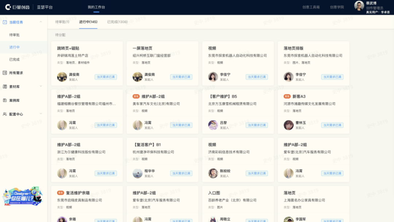This screenshot has width=394, height=222.
Task: Open the 复活维护余璐 card title
Action: click(78, 193)
